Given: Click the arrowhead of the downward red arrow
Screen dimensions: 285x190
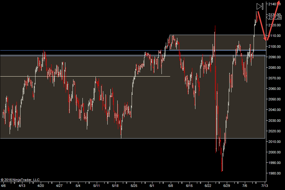Looking at the screenshot, I should pos(266,38).
